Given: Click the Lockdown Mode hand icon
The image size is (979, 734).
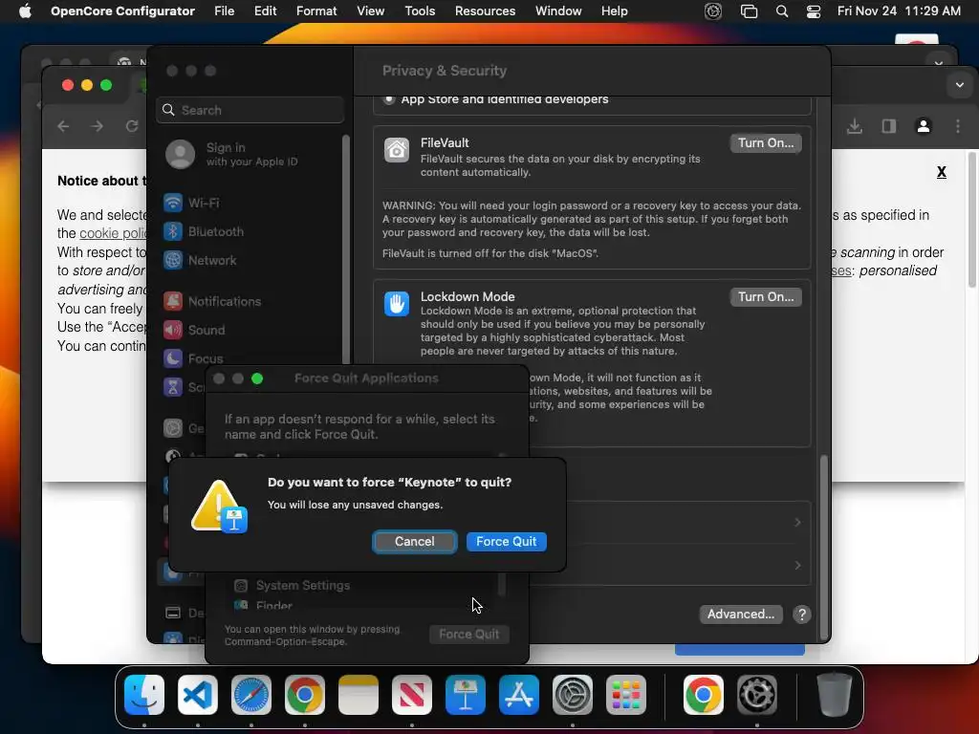Looking at the screenshot, I should (397, 304).
